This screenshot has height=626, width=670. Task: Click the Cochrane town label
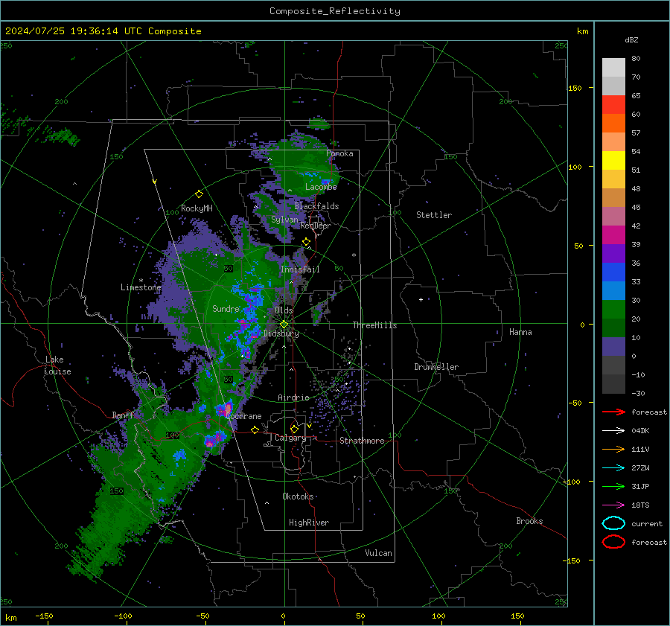[x=243, y=416]
